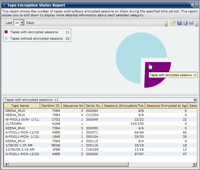Maximize the report panel with the square icon

[197, 5]
